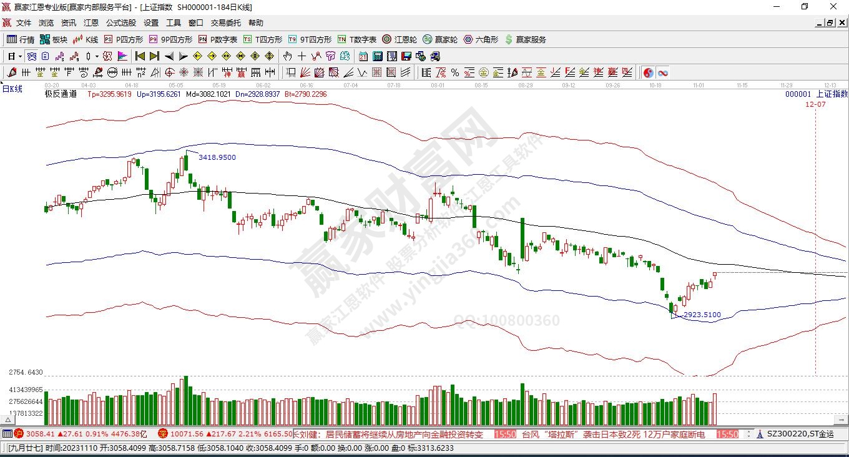Toggle the infinity symbol button
This screenshot has height=457, width=849.
pyautogui.click(x=662, y=72)
